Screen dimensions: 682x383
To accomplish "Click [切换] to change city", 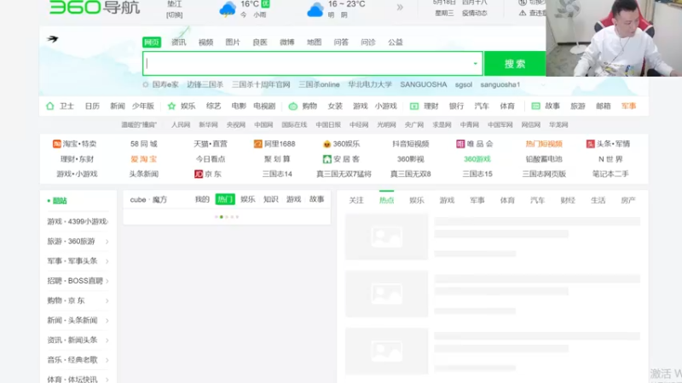I will coord(175,14).
